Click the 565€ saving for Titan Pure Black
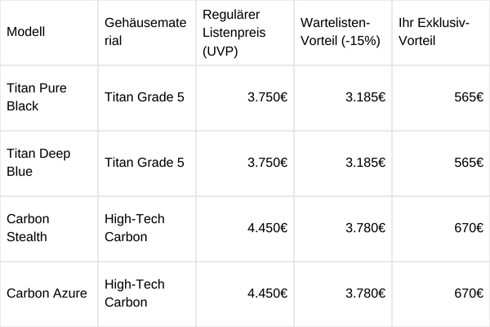 (x=469, y=97)
